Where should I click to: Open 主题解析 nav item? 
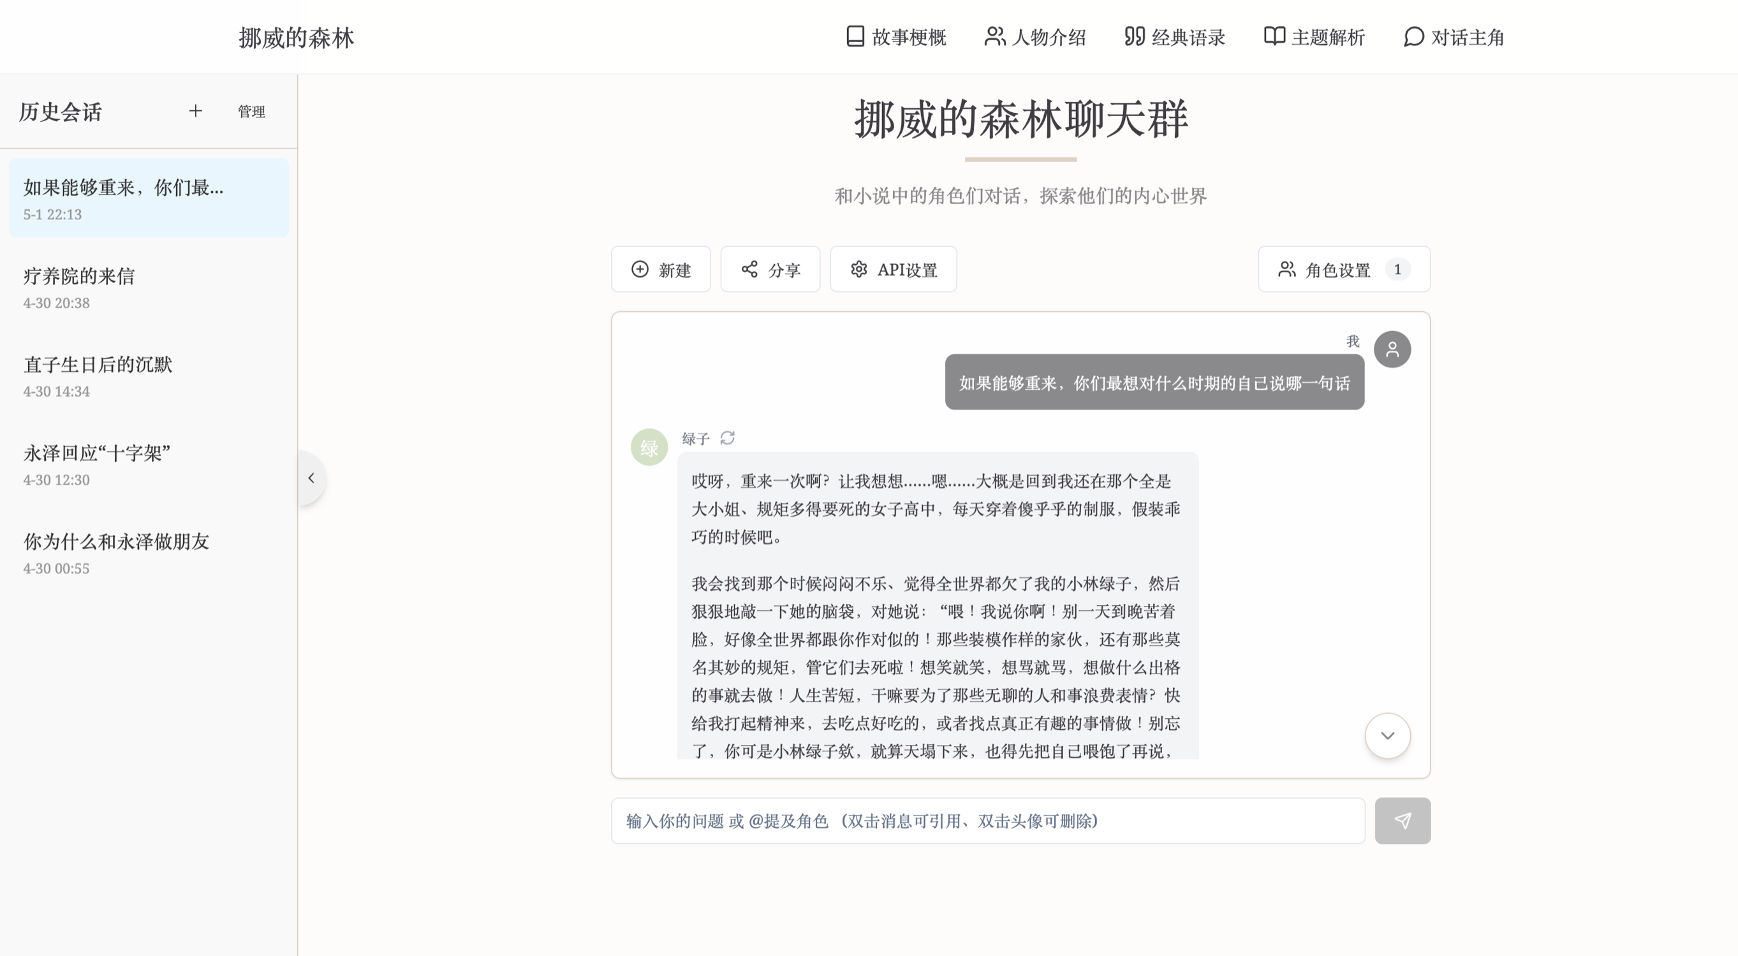(x=1315, y=37)
